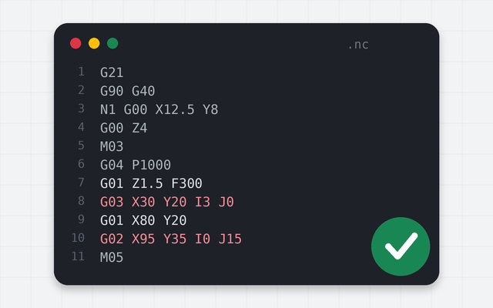Click line number 2 in gutter

pos(81,90)
